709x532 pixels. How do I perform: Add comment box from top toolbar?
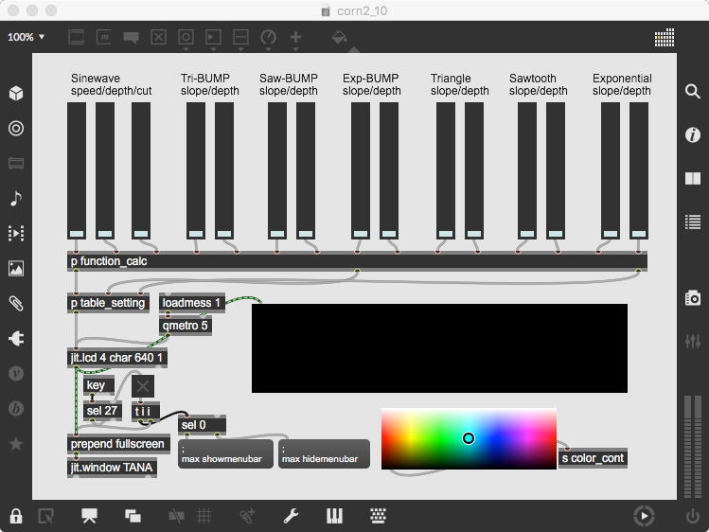click(131, 38)
